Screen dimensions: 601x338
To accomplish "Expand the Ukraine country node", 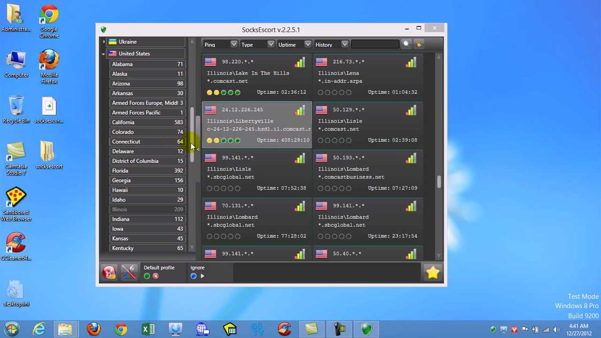I will (104, 42).
